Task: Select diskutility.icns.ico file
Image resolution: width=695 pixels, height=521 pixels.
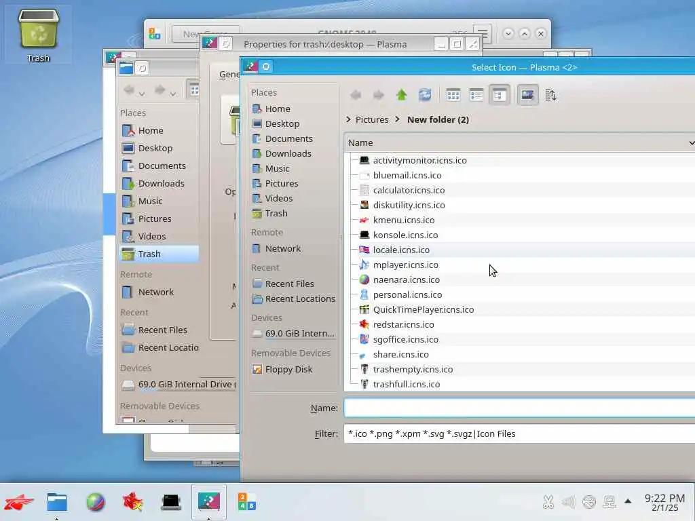Action: (x=409, y=205)
